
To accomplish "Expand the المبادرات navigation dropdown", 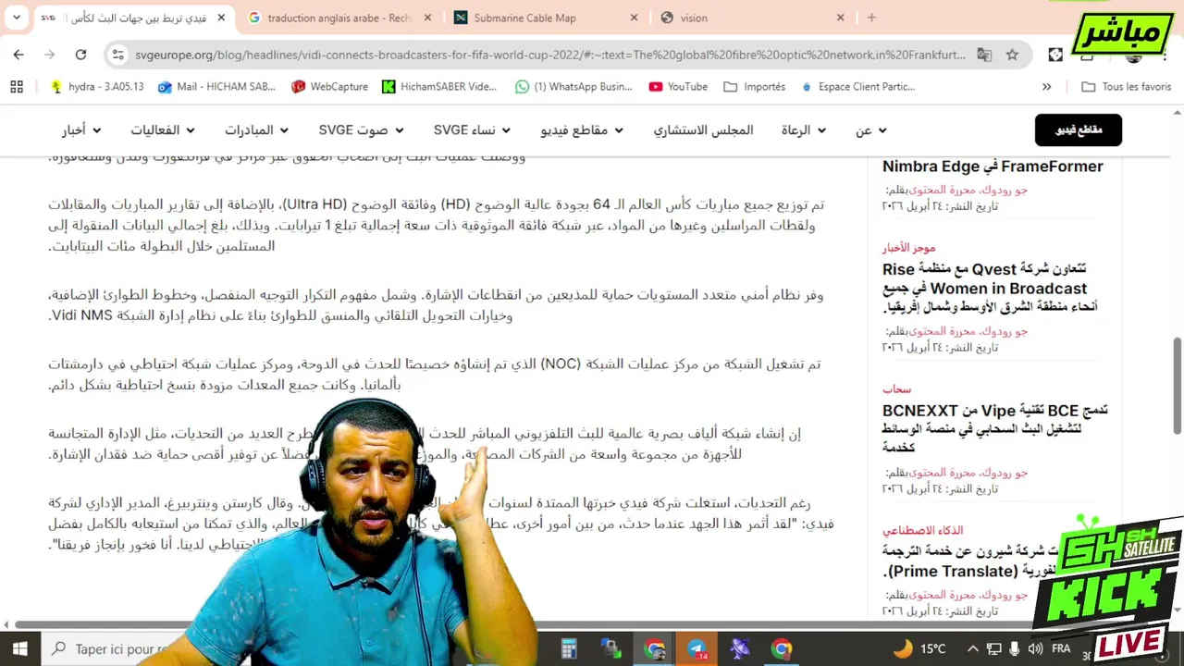I will point(256,130).
